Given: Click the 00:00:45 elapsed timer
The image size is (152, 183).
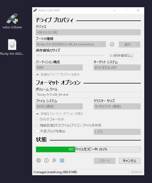Looking at the screenshot, I should tap(136, 172).
